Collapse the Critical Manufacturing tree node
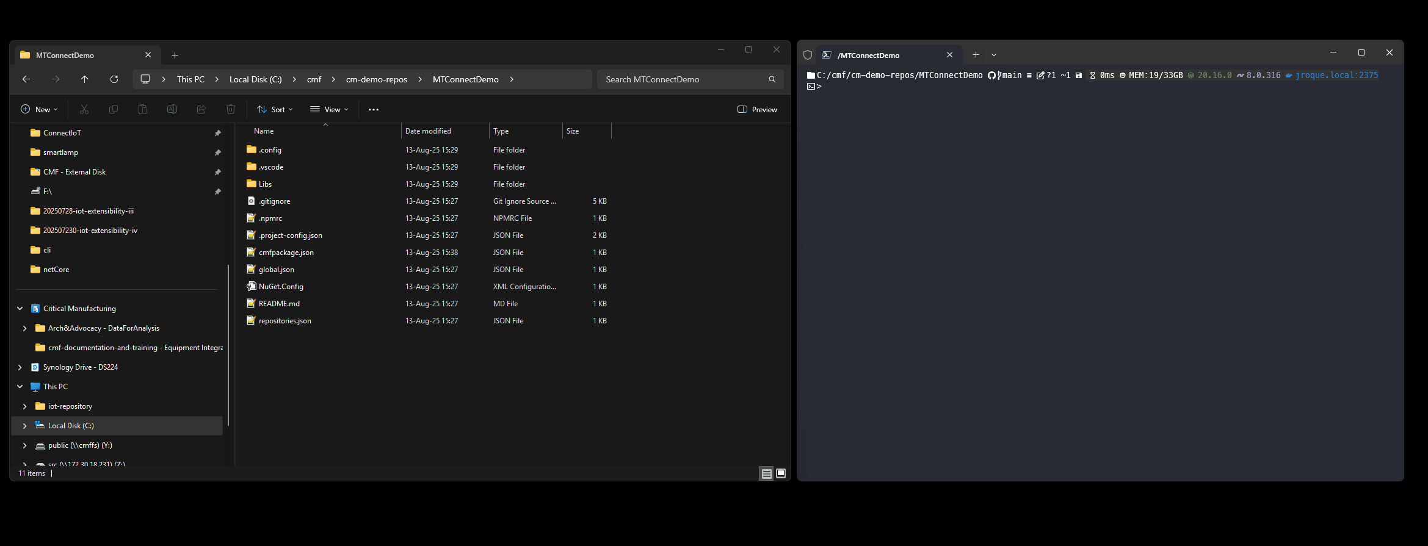The height and width of the screenshot is (546, 1428). (20, 309)
